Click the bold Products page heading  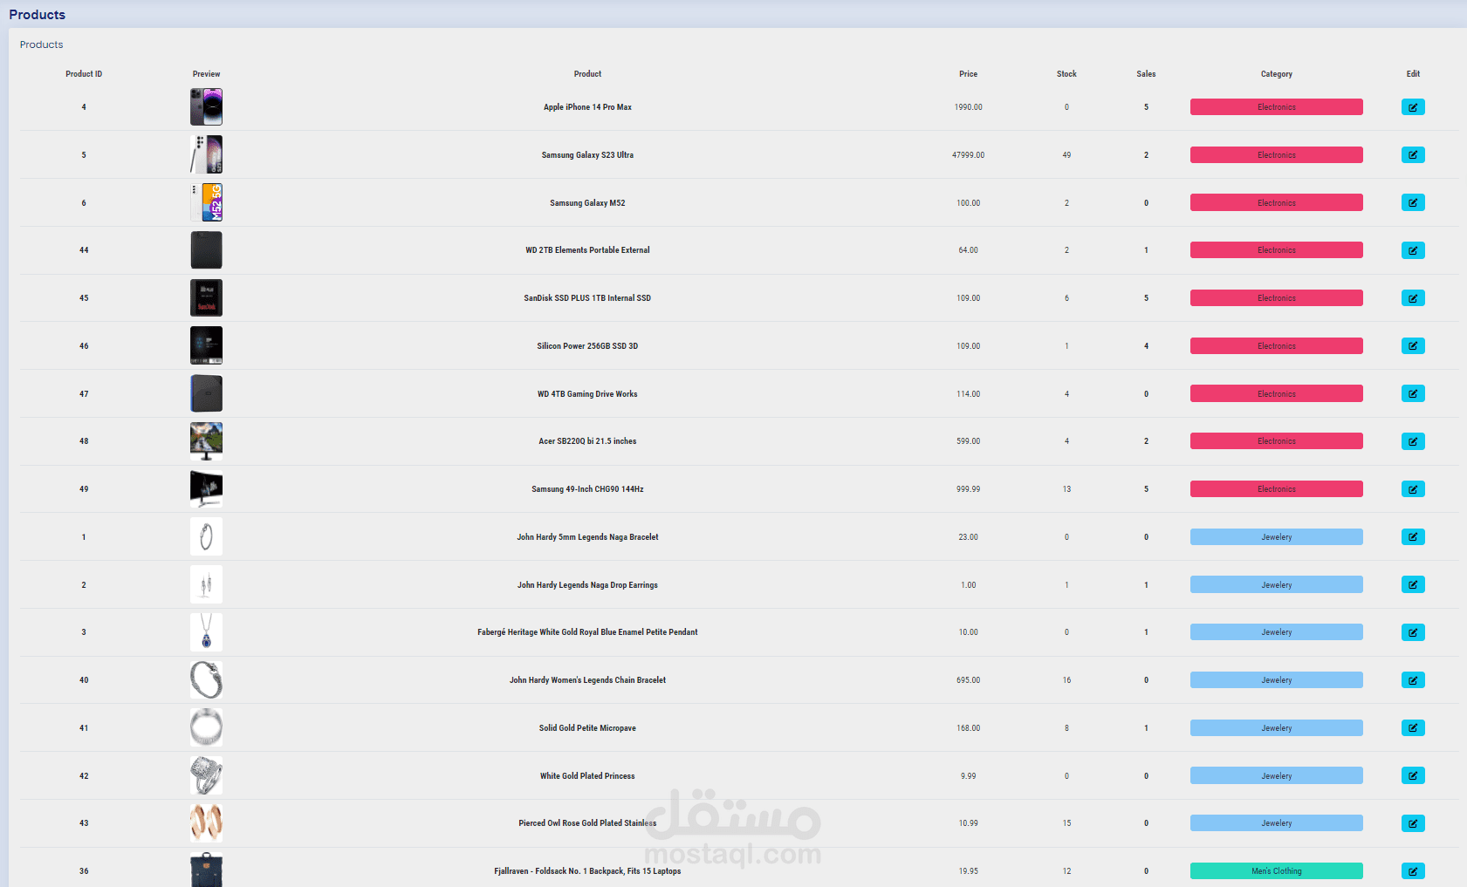pyautogui.click(x=37, y=15)
